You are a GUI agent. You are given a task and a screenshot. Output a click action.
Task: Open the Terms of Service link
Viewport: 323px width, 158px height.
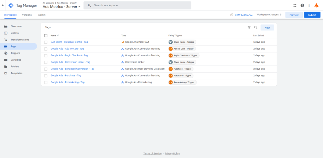pos(152,154)
